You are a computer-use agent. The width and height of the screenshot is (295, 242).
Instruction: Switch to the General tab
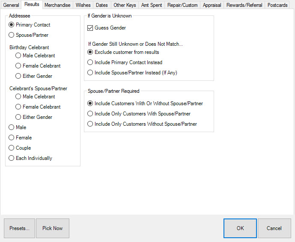point(11,5)
